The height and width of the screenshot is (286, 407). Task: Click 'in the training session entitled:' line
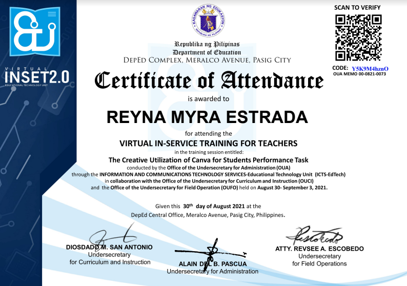point(209,152)
